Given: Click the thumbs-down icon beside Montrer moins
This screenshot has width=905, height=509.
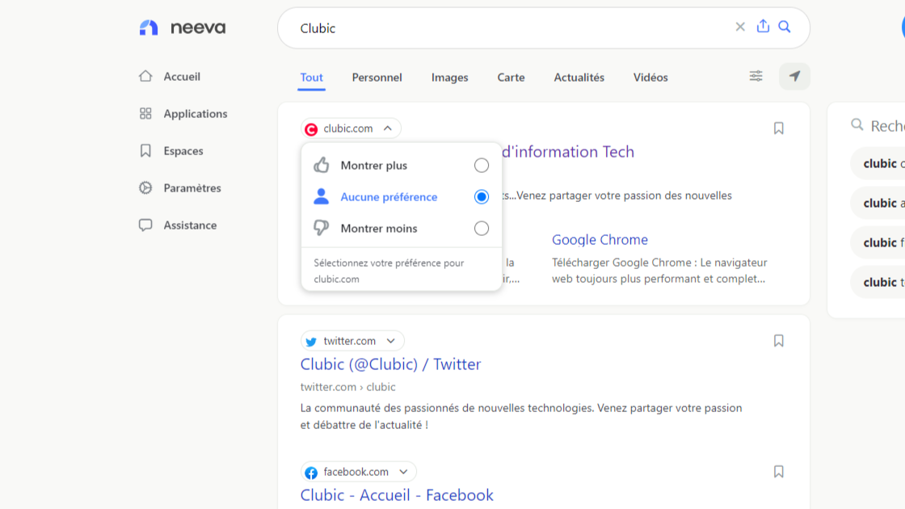Looking at the screenshot, I should [322, 228].
